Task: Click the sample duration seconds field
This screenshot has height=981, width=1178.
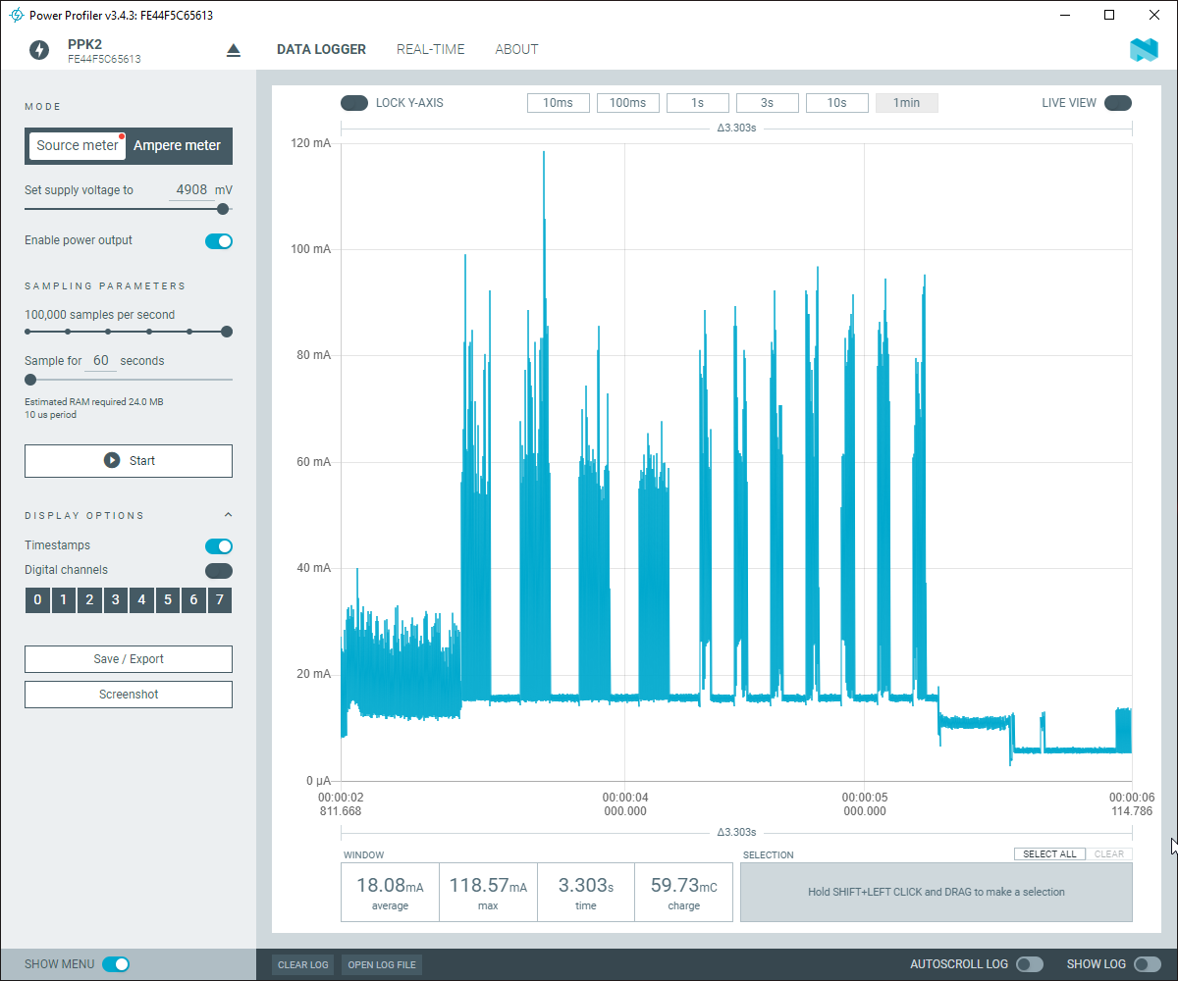Action: point(100,360)
